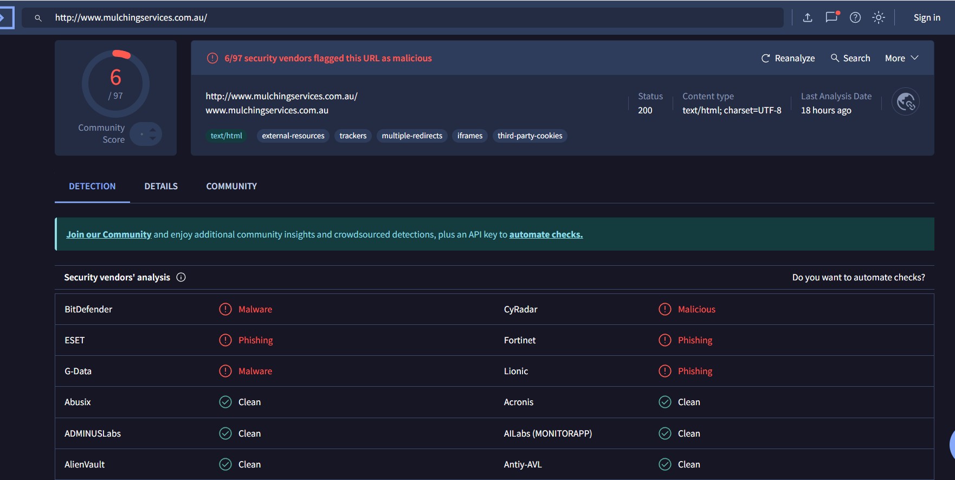Switch to the DETAILS tab
Screen dimensions: 955x480
tap(161, 186)
